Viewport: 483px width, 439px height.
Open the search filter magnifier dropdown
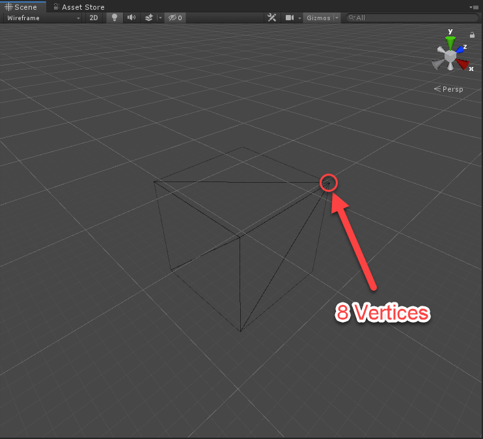[352, 18]
